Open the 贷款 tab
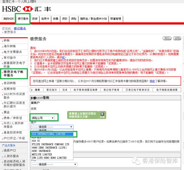The width and height of the screenshot is (184, 170). 65,19
